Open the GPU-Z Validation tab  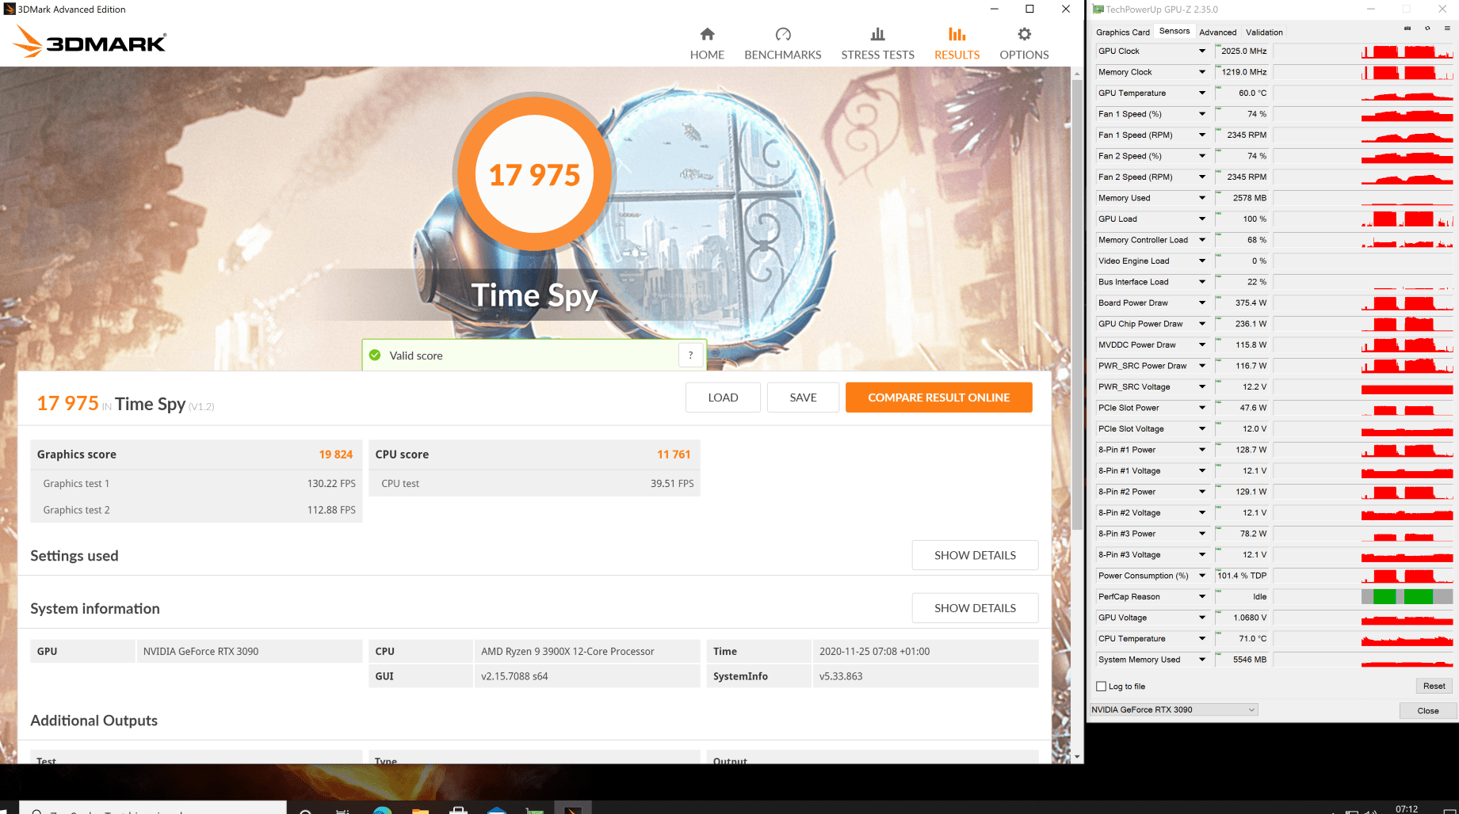(x=1264, y=32)
